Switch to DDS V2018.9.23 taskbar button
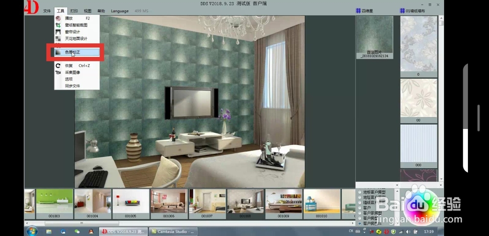489x236 pixels. click(123, 232)
